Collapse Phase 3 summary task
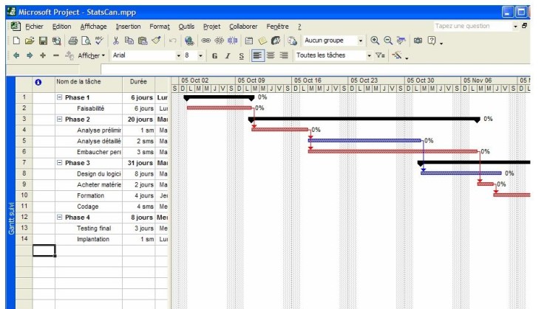Image resolution: width=547 pixels, height=309 pixels. [x=59, y=162]
